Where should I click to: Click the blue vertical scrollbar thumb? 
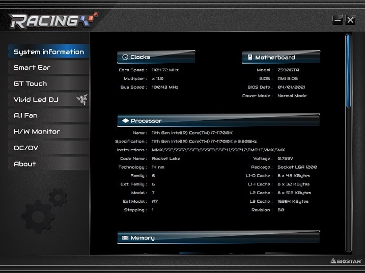(x=348, y=70)
